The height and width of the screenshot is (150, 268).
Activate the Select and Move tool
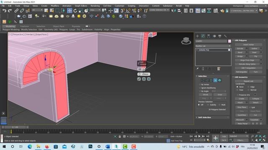(x=70, y=11)
